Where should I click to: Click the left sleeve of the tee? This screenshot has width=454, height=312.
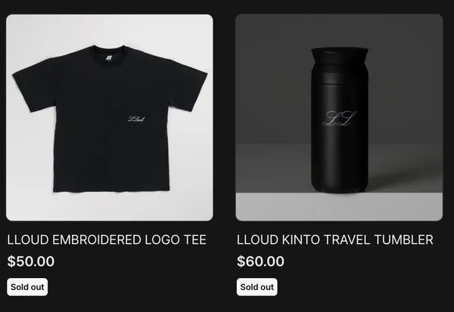(35, 85)
